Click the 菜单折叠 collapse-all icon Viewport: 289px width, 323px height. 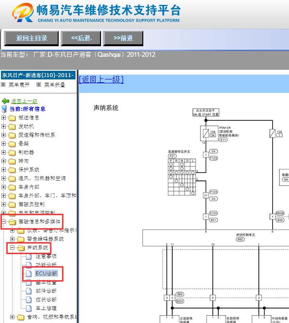(x=38, y=84)
